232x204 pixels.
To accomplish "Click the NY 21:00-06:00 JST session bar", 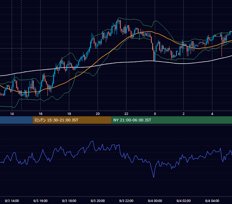I will [172, 120].
